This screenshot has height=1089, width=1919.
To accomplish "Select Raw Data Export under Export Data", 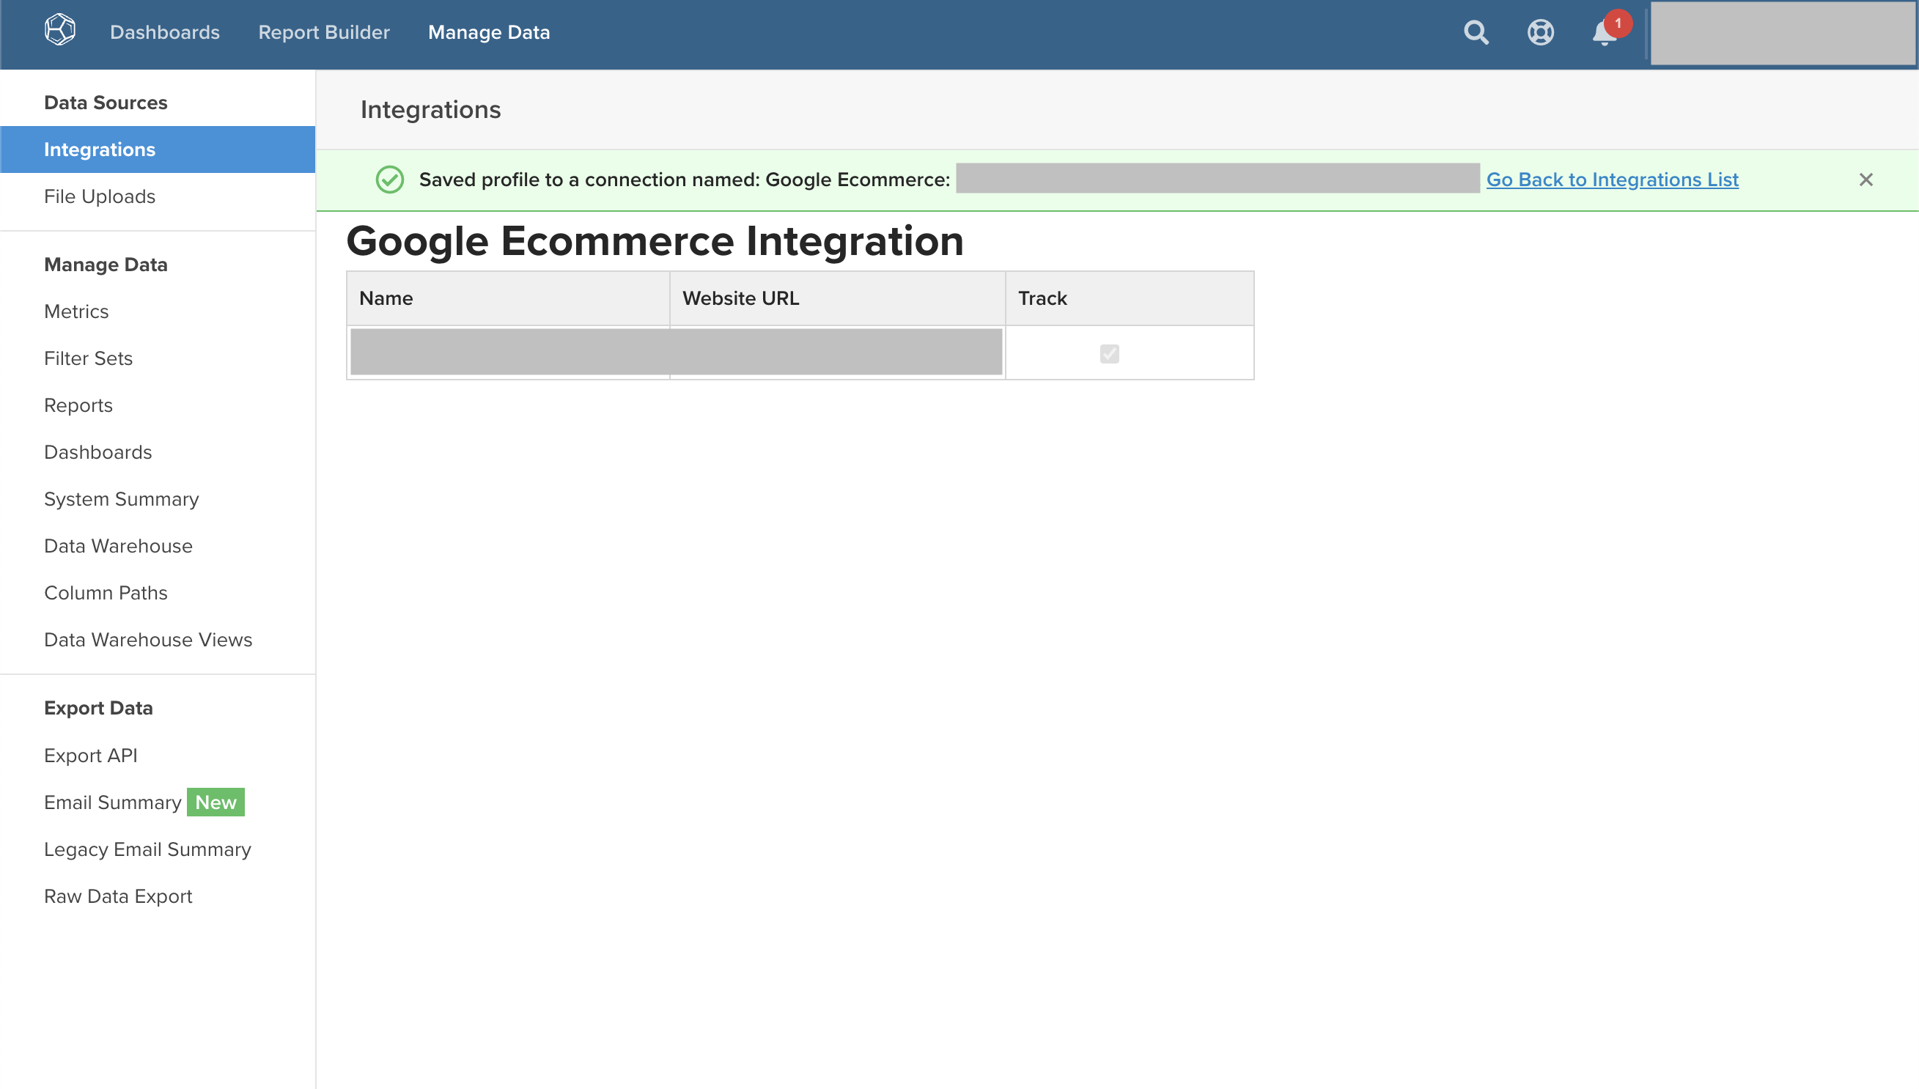I will coord(118,896).
